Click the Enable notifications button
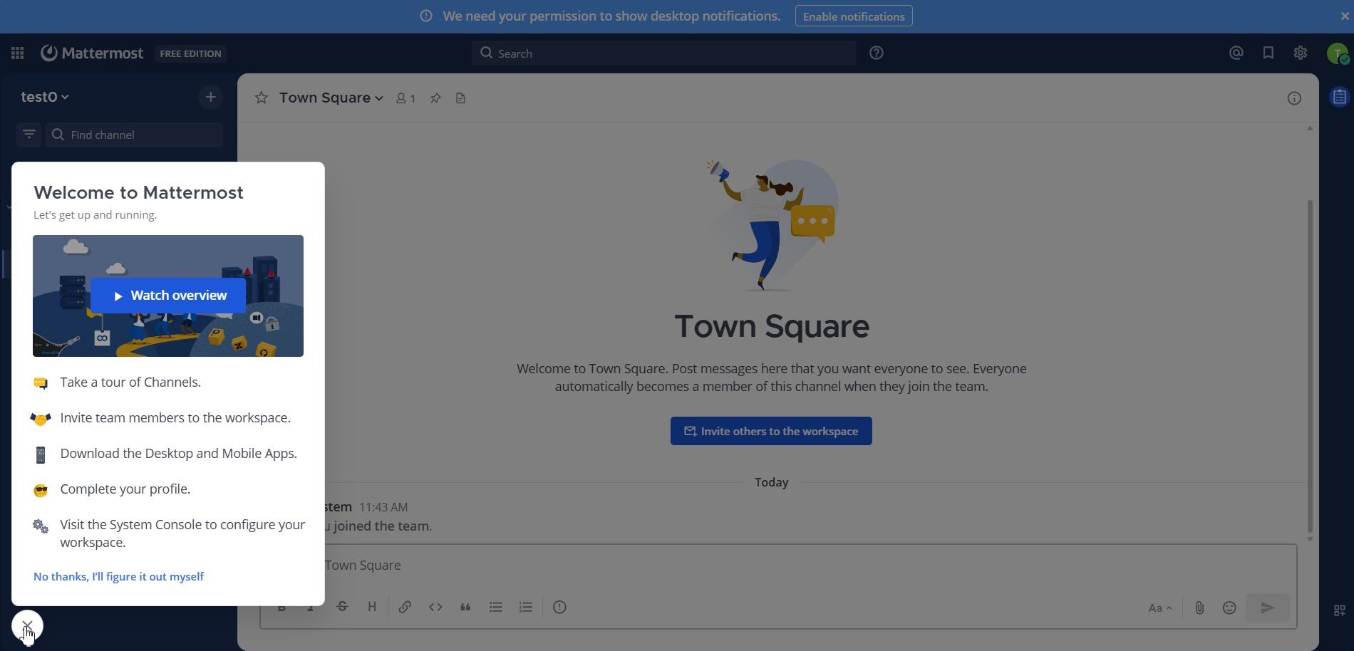The height and width of the screenshot is (651, 1354). point(853,16)
